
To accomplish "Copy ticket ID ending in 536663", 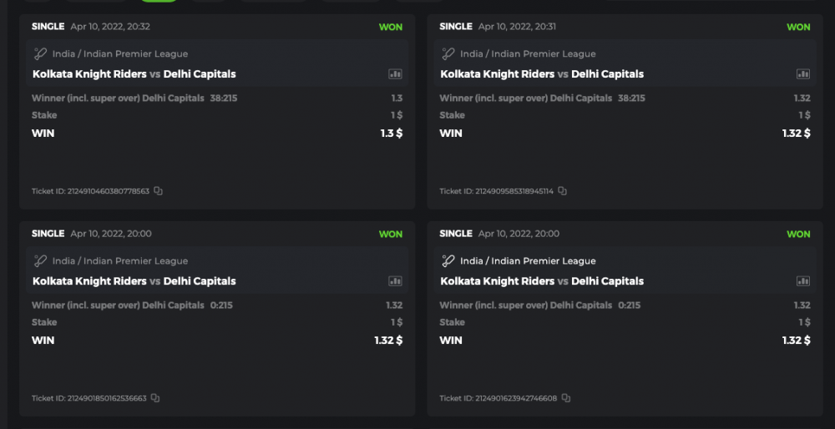I will [x=155, y=398].
